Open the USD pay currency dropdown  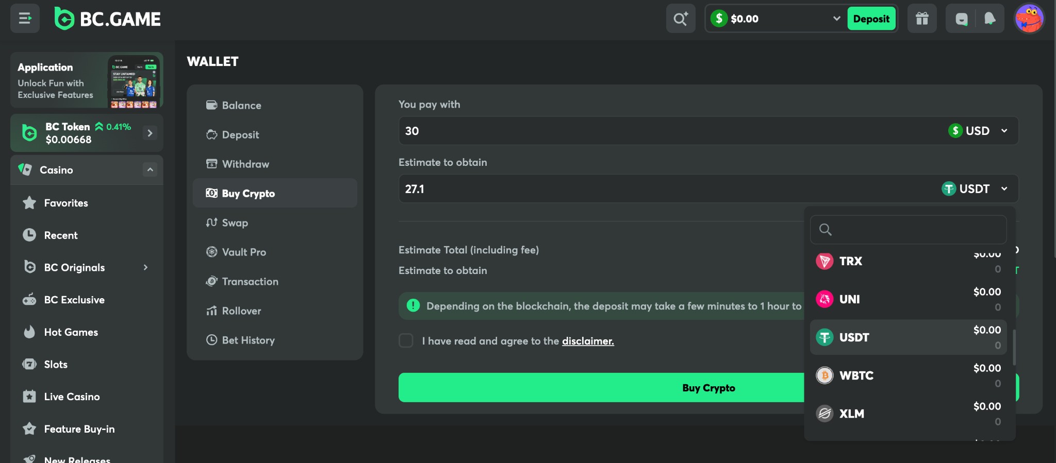(978, 131)
